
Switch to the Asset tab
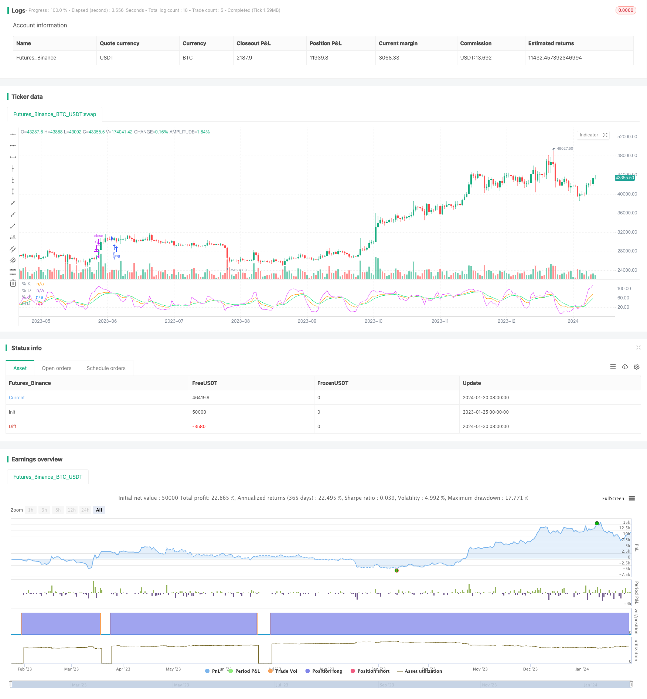[x=20, y=368]
